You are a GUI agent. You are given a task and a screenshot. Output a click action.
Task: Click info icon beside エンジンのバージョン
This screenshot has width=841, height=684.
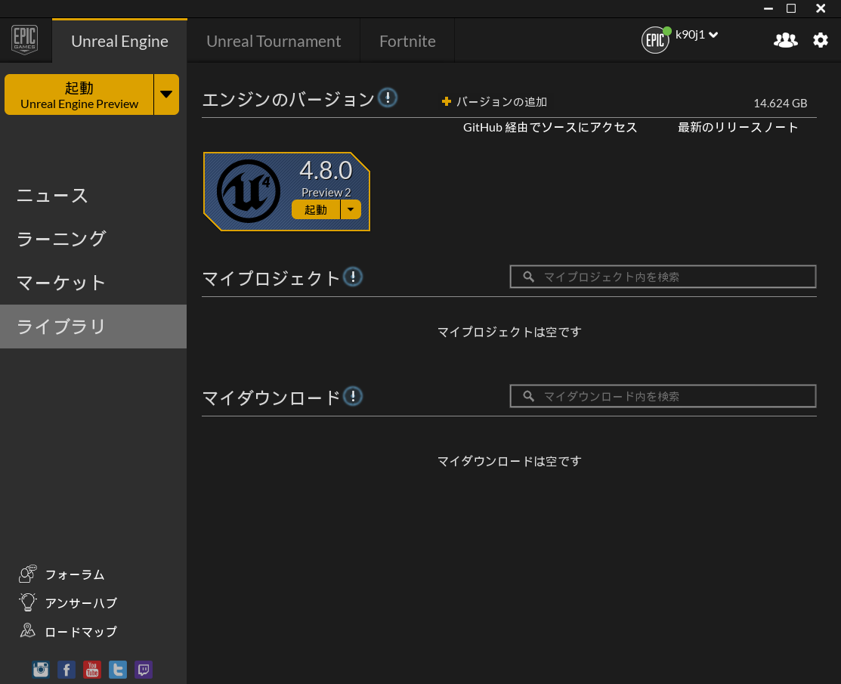click(387, 97)
